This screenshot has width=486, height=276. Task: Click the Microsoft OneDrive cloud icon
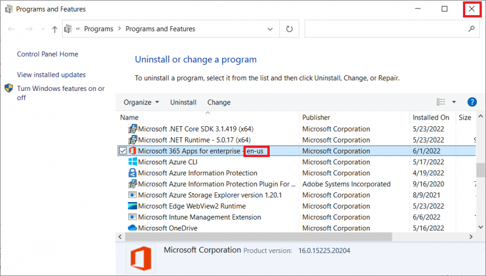[x=132, y=227]
